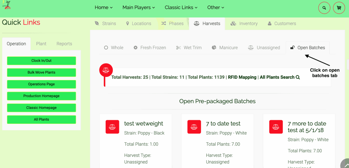Click the scales icon beside Harvests

pos(197,24)
